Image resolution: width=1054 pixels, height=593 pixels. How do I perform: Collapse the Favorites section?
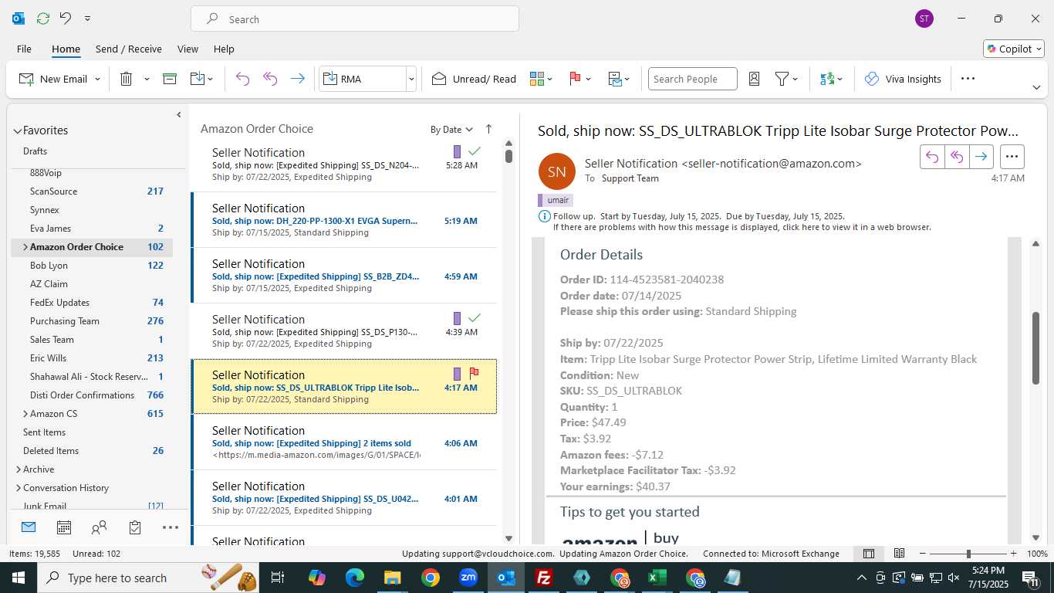pyautogui.click(x=17, y=130)
